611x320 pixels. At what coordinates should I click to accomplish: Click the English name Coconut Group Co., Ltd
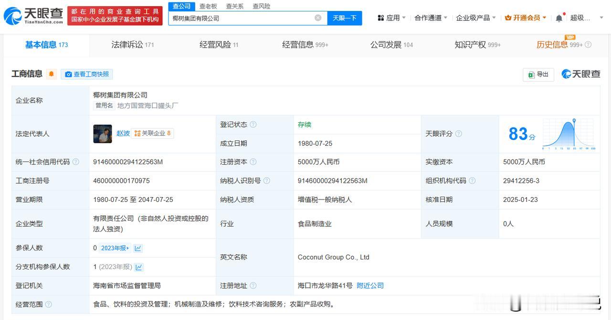(x=334, y=257)
